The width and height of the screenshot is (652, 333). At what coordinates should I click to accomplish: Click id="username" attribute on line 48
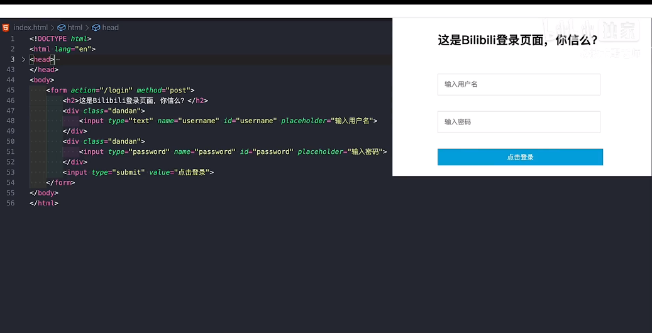click(250, 121)
